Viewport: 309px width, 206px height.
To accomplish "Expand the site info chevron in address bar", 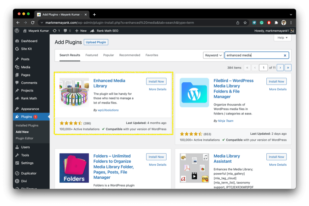I will pos(42,23).
